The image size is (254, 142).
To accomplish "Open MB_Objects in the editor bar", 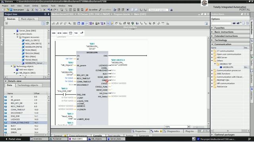I will coord(96,139).
